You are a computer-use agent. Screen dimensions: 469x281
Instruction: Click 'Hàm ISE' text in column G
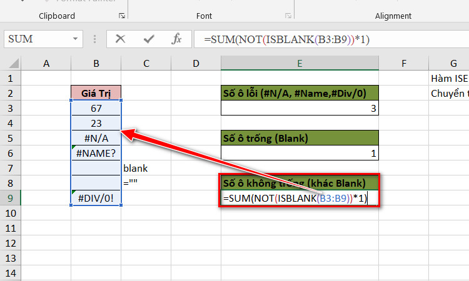(449, 78)
